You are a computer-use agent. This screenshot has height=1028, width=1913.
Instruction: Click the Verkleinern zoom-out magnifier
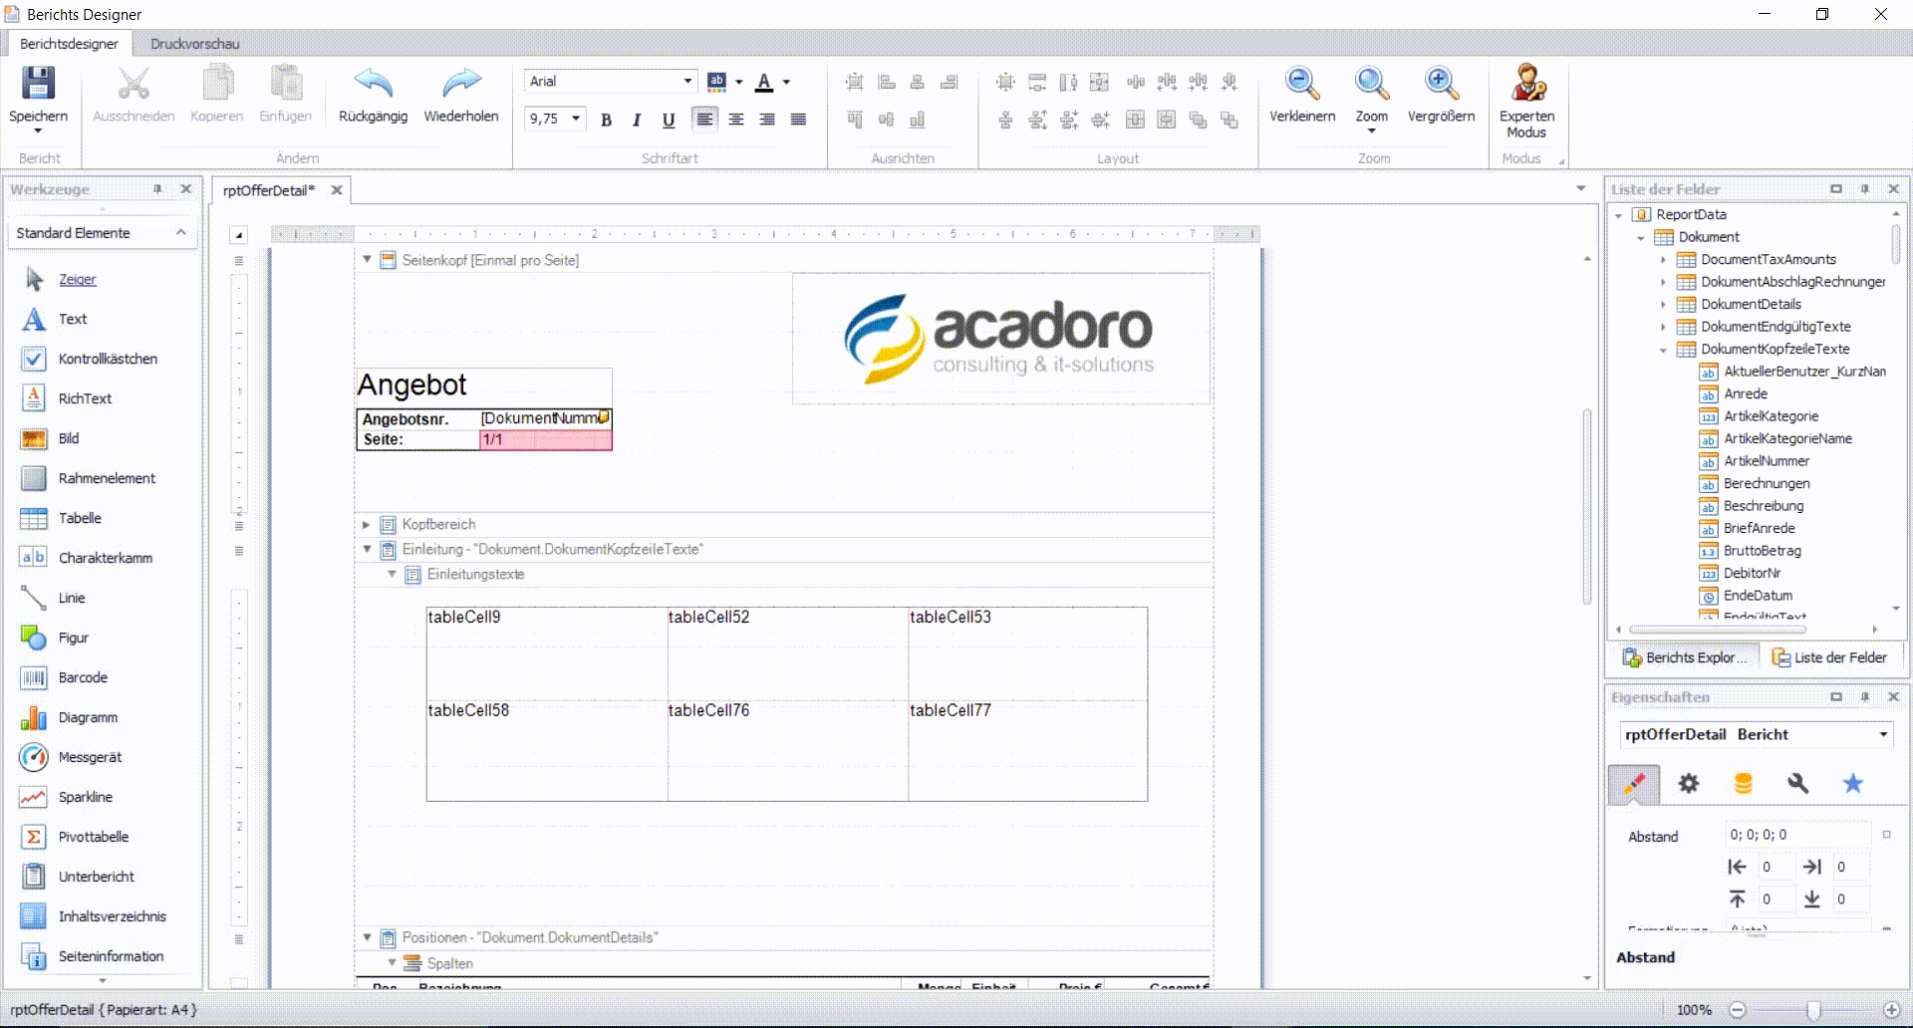tap(1301, 85)
